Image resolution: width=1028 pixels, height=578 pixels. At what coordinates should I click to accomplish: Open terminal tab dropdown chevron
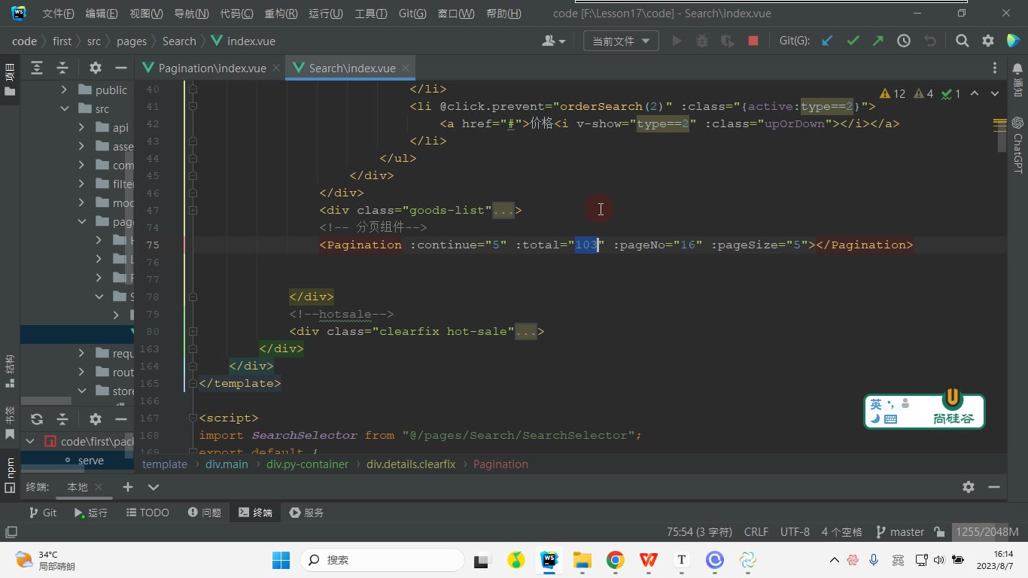[154, 487]
